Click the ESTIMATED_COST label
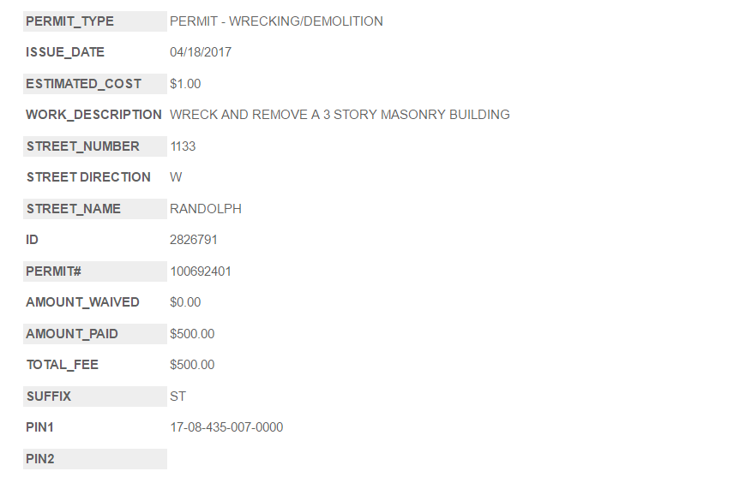740x477 pixels. click(83, 84)
